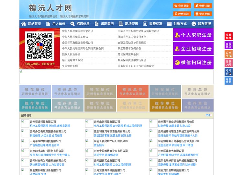Click the news icon beside 职场资讯

(121, 24)
